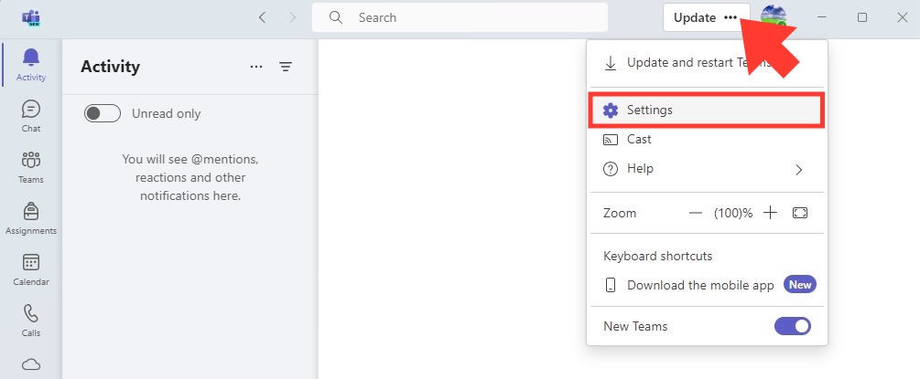Go forward with the right arrow
Image resolution: width=920 pixels, height=379 pixels.
click(x=293, y=17)
